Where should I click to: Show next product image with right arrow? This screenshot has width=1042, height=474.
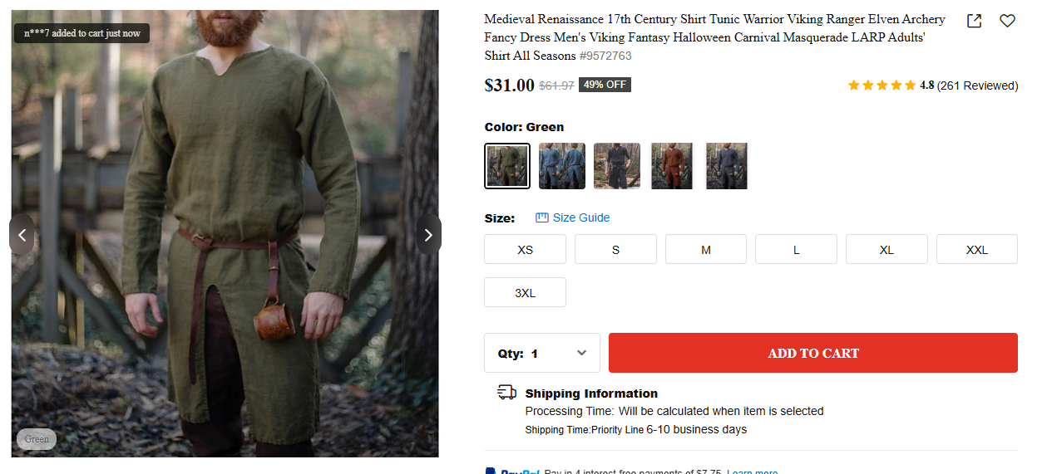(428, 235)
